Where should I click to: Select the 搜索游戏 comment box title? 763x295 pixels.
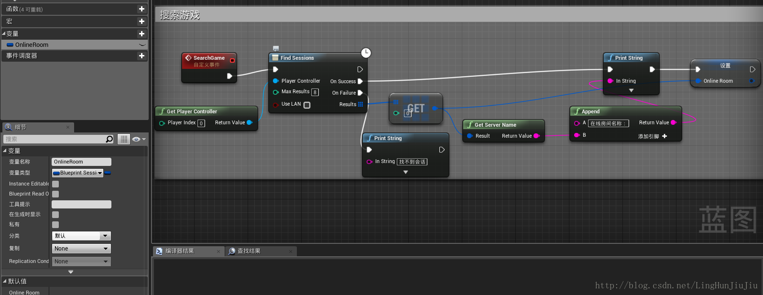[x=180, y=15]
